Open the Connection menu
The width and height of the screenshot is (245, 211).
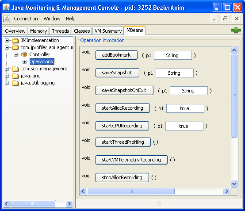coord(26,19)
